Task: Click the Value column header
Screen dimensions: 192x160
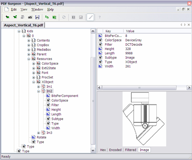Action: (130, 31)
